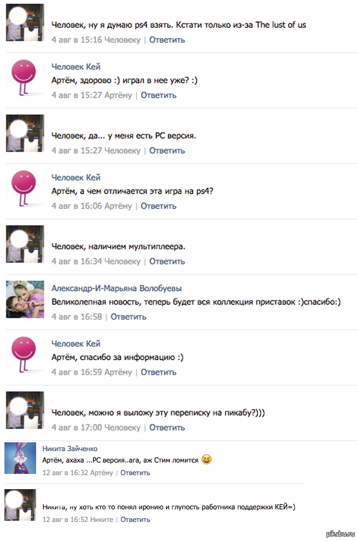Click 'Артёму' link on 16:06 comment
Image resolution: width=358 pixels, height=541 pixels.
pos(118,206)
